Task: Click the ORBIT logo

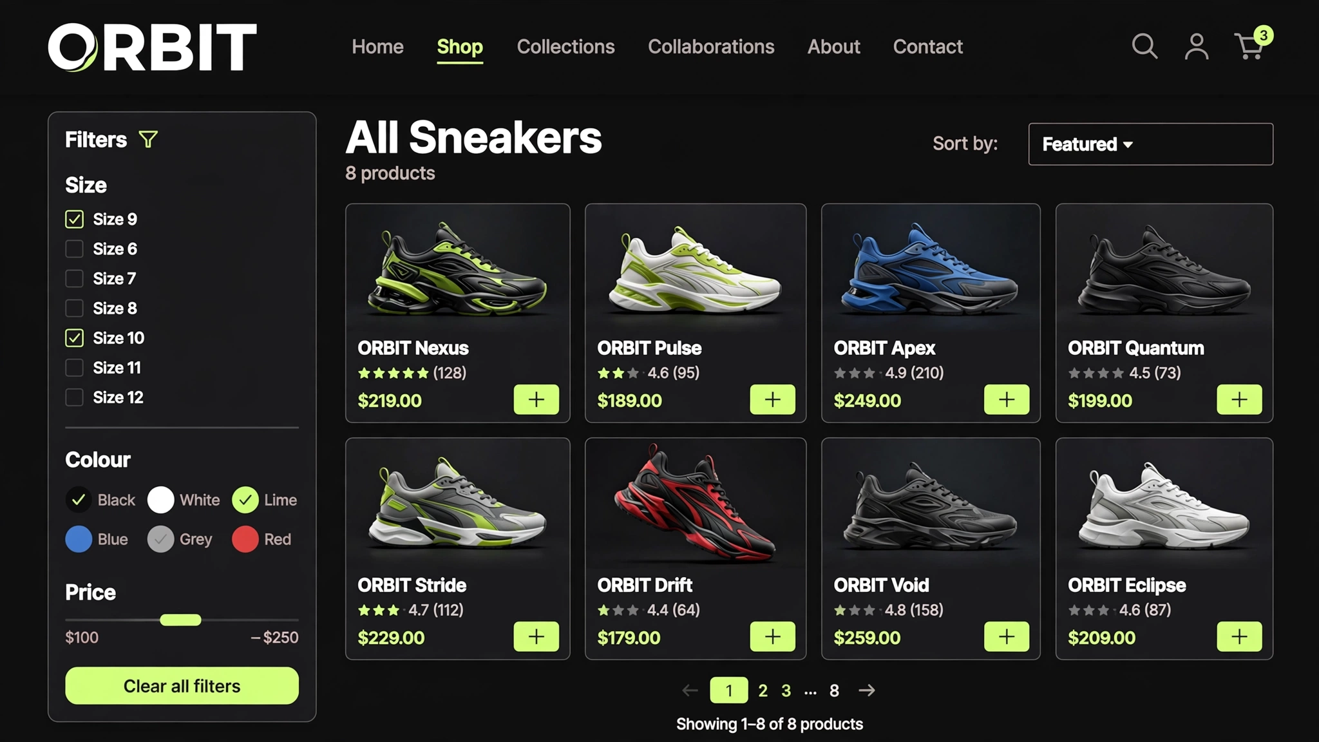Action: click(x=152, y=47)
